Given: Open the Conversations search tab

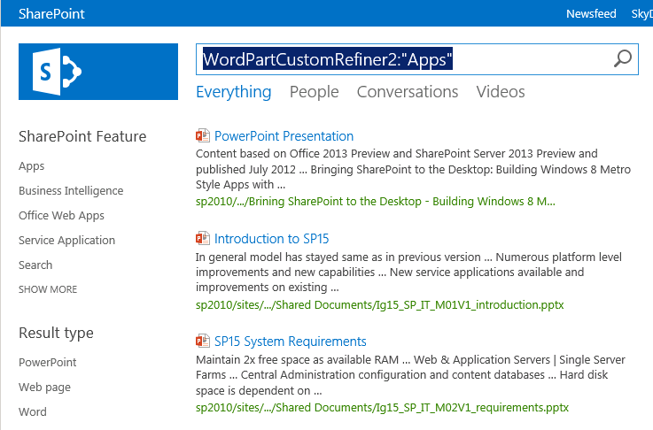Looking at the screenshot, I should [408, 92].
